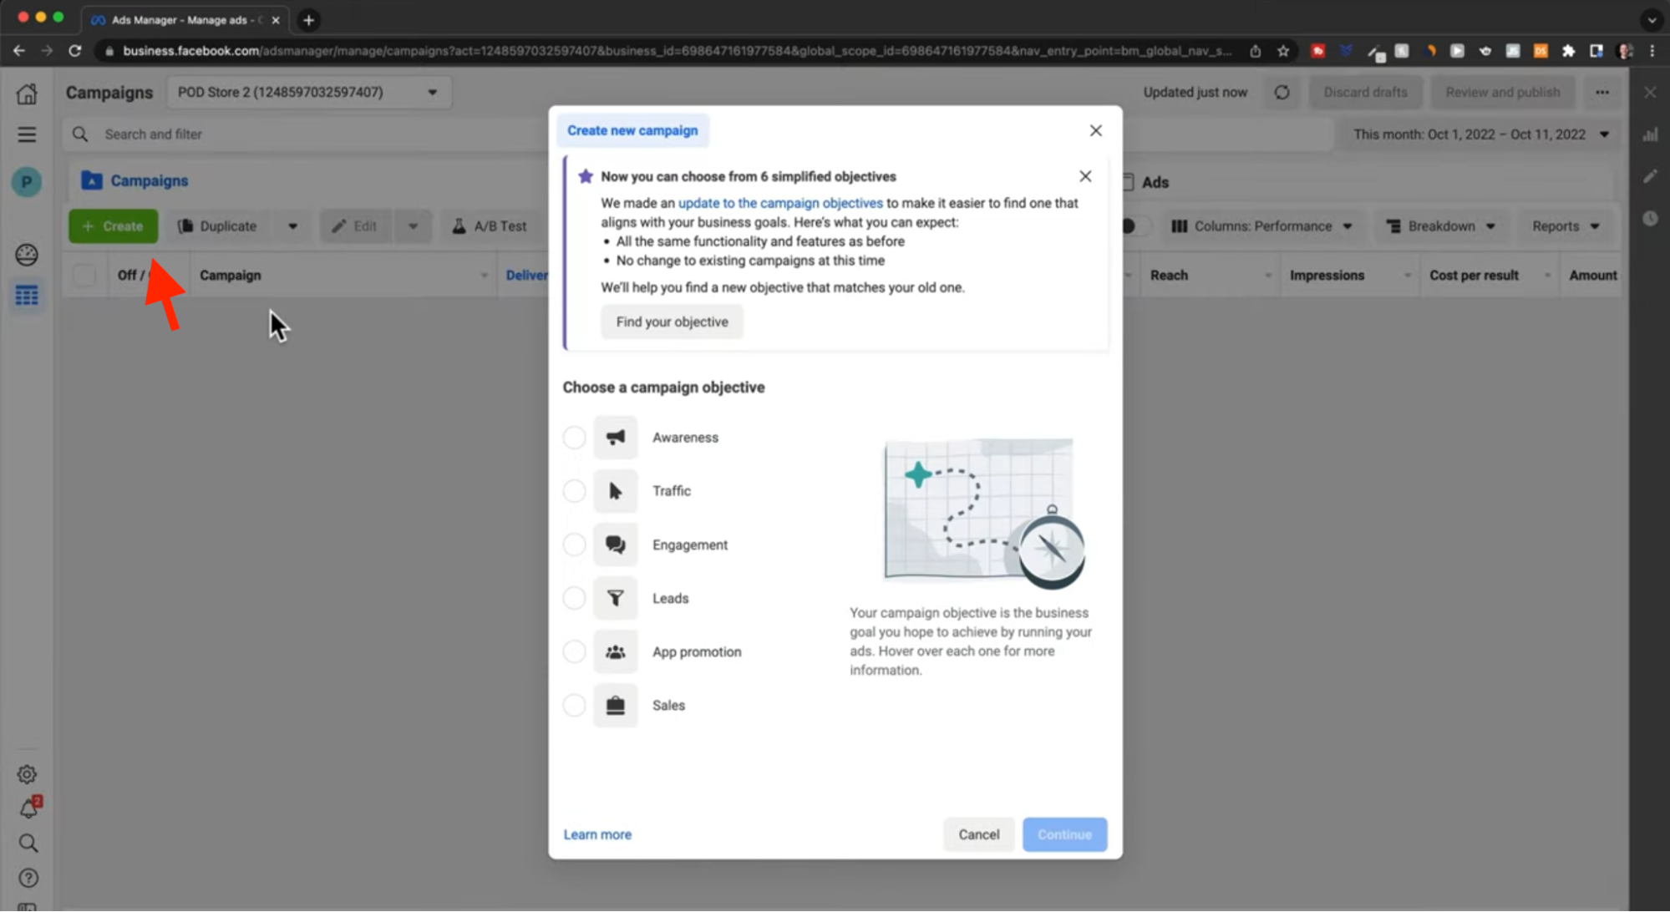The image size is (1670, 912).
Task: Open the Campaign column header menu arrow
Action: (x=484, y=276)
